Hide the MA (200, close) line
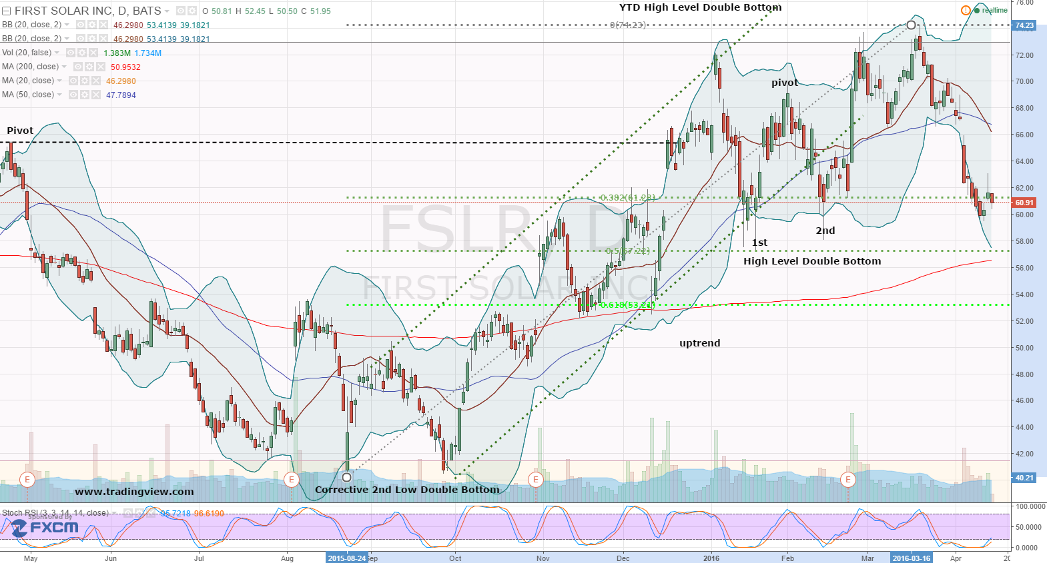This screenshot has height=563, width=1047. click(77, 67)
